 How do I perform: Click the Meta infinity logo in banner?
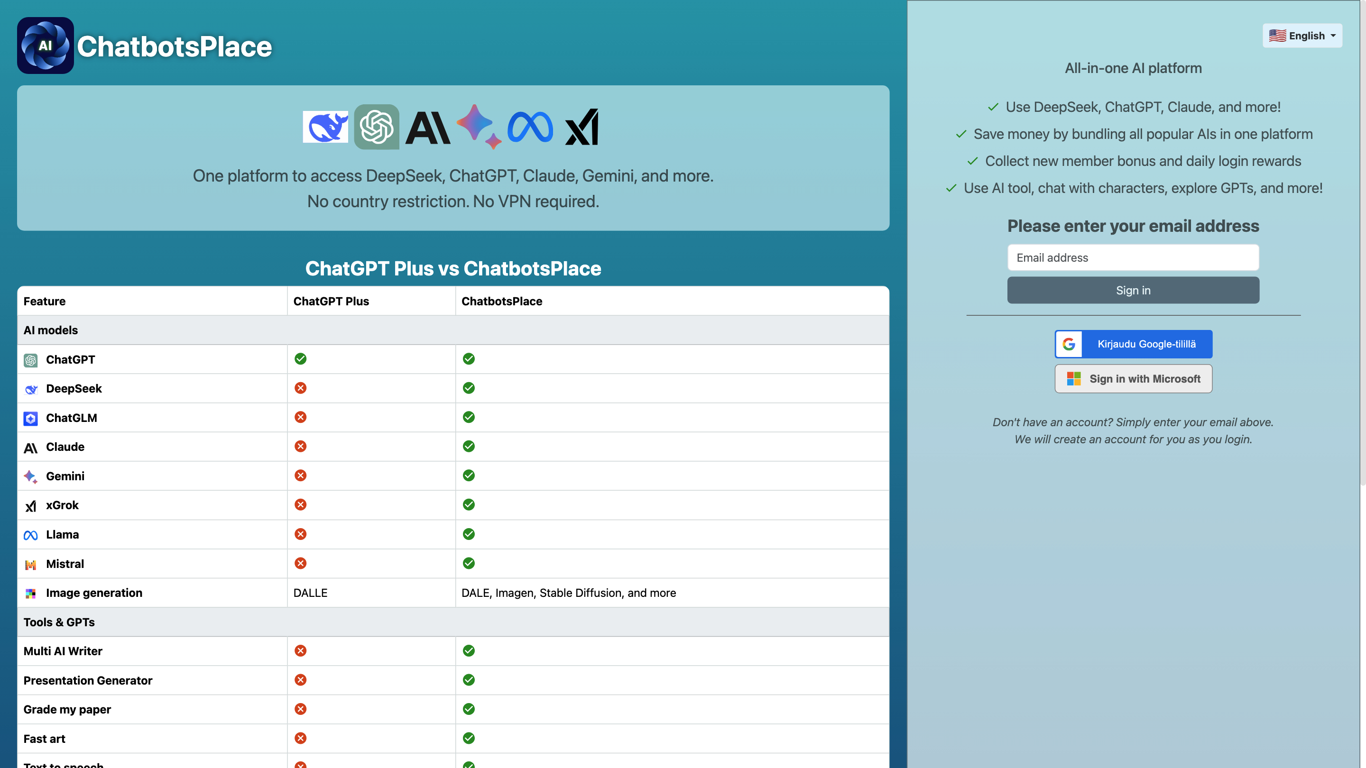tap(530, 127)
